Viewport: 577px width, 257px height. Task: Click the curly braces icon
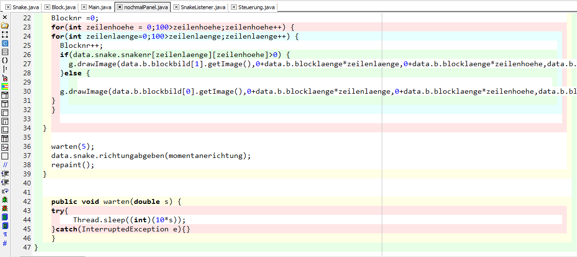(5, 60)
